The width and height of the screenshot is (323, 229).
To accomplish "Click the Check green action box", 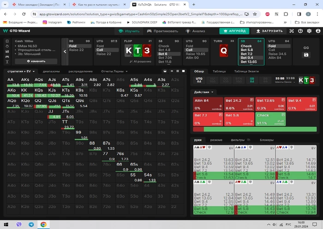I will coord(270,119).
